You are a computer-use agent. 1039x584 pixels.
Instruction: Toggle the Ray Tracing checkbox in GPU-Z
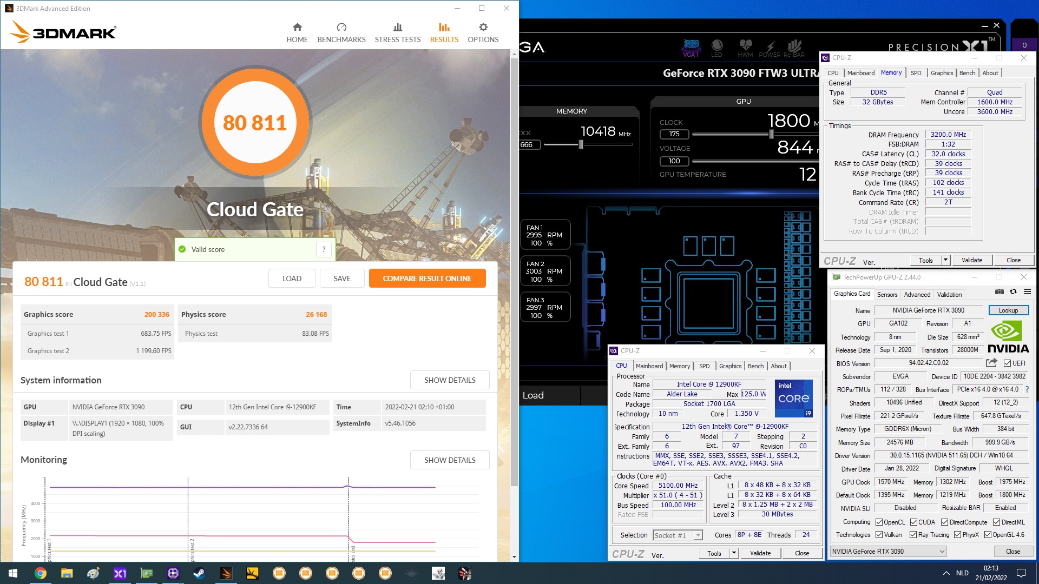(x=913, y=535)
